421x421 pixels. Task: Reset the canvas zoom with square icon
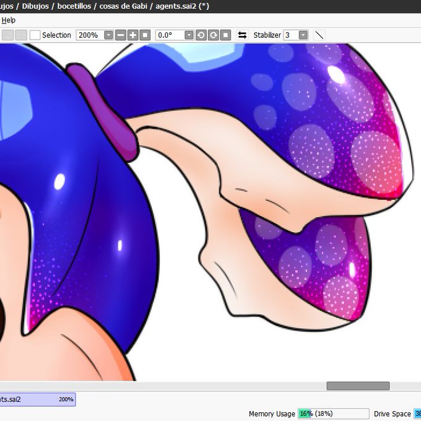145,35
